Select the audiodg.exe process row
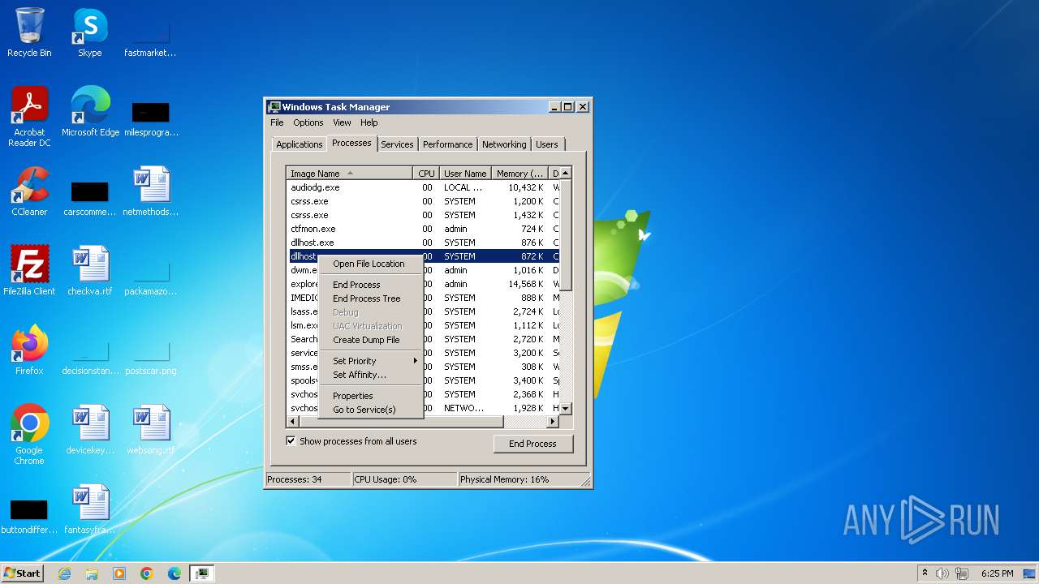 [x=423, y=187]
